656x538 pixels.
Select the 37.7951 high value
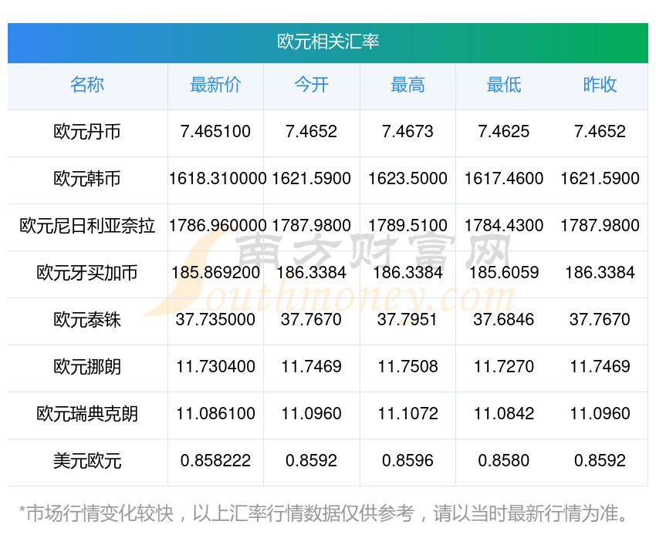click(x=407, y=320)
